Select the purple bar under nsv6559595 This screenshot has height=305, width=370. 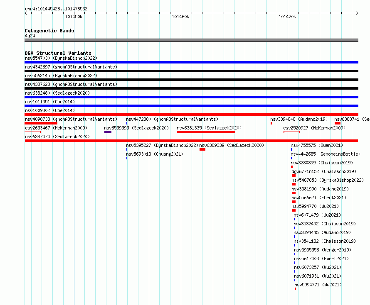tap(108, 132)
